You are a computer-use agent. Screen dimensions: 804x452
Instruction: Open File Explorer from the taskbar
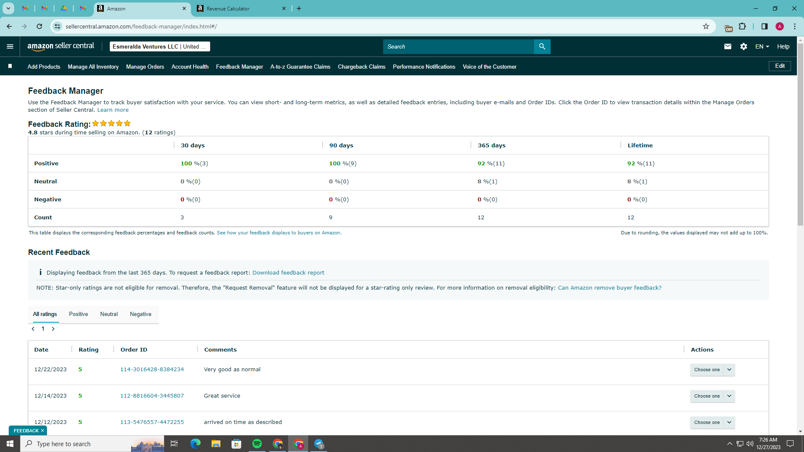point(216,444)
